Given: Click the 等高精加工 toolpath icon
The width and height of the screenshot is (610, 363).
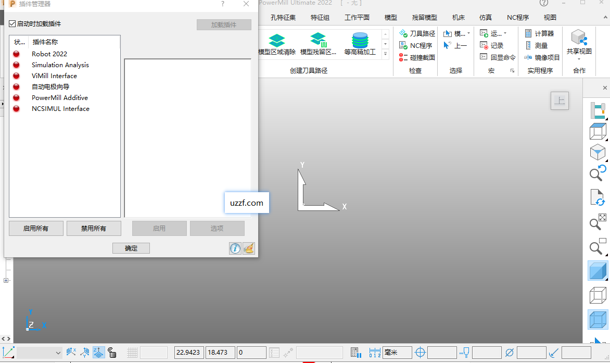Looking at the screenshot, I should point(360,40).
